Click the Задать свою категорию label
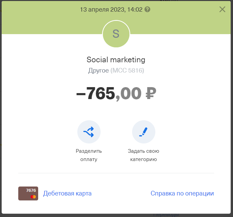Screen dimensions: 233x217 click(143, 155)
